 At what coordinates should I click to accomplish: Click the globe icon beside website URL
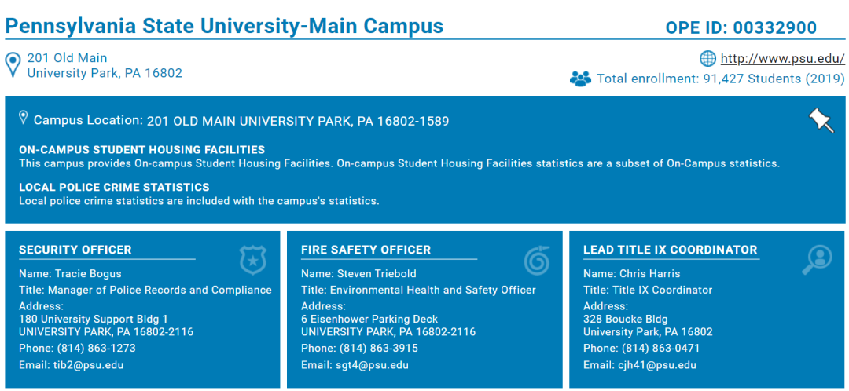point(707,58)
